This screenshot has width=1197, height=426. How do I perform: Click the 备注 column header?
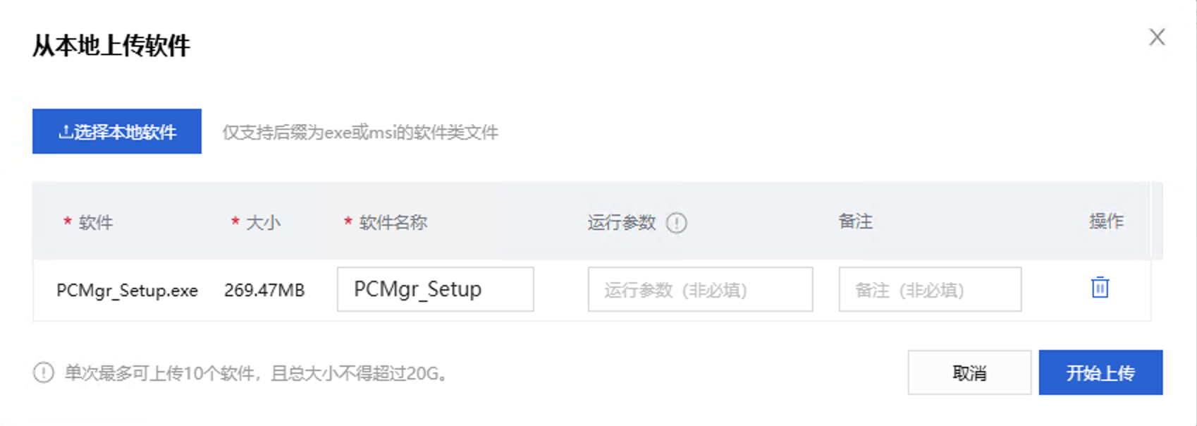click(x=855, y=221)
